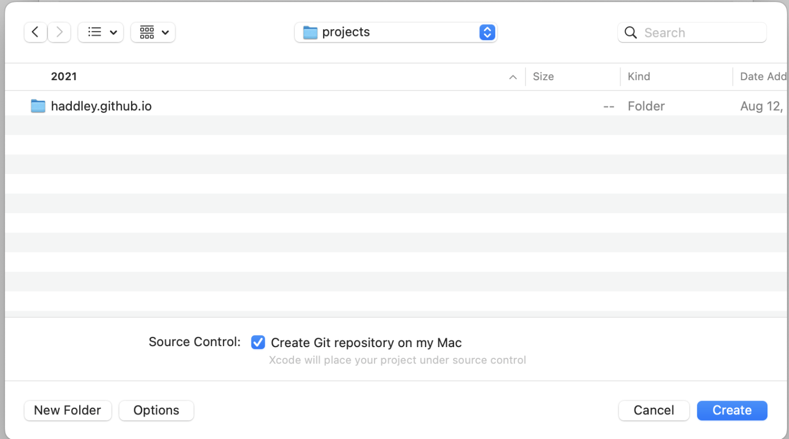
Task: Sort files by the 2021 name column
Action: click(64, 77)
